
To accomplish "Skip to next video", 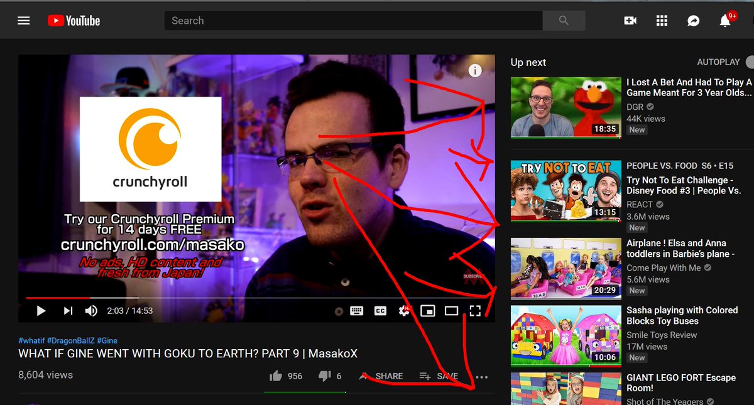I will pos(68,311).
